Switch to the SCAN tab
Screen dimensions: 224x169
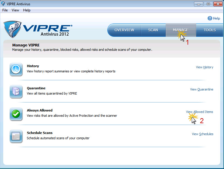[x=153, y=30]
